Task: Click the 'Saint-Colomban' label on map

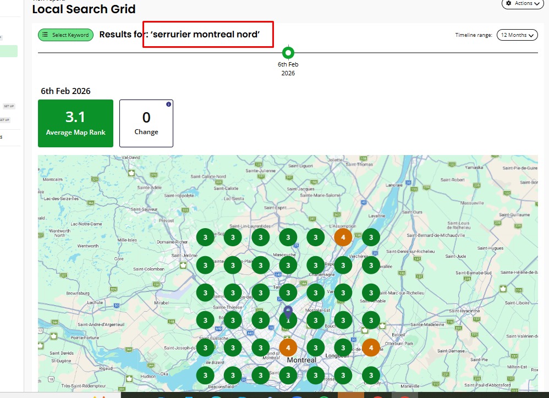Action: [x=149, y=269]
